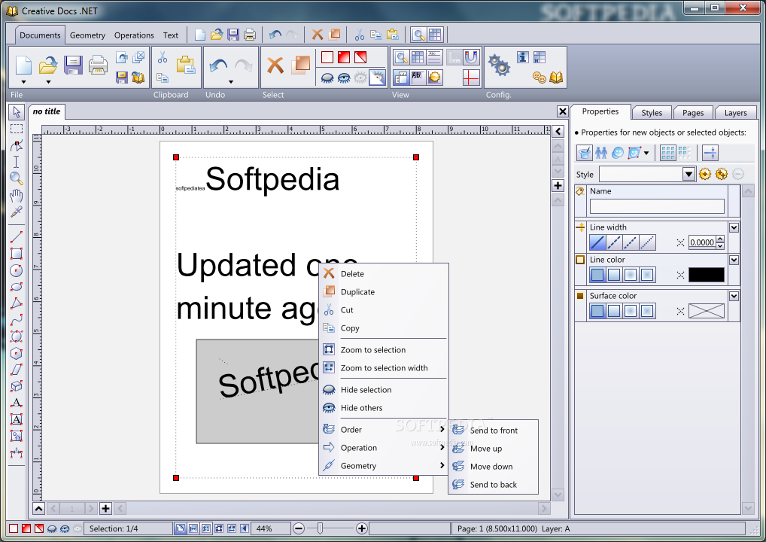Select the ellipse drawing tool
The width and height of the screenshot is (766, 542).
[17, 287]
